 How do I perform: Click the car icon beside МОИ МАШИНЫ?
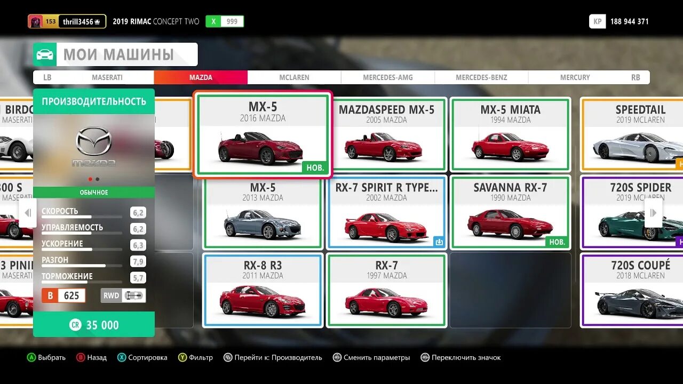[45, 54]
